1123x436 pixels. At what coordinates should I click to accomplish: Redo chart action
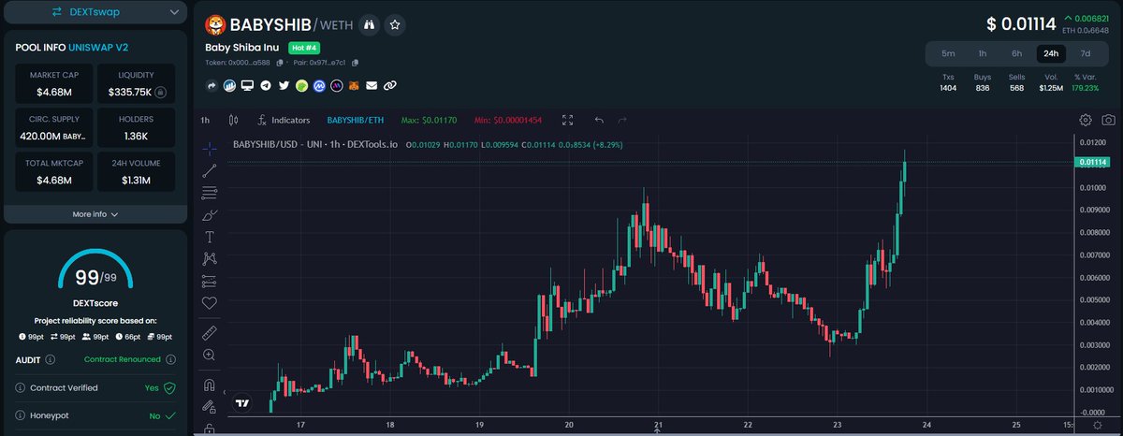click(622, 120)
